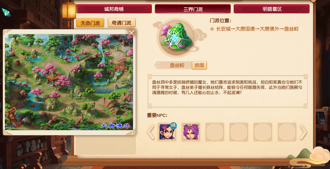Select the master NPC portrait with 师 badge
The width and height of the screenshot is (330, 169).
167,132
